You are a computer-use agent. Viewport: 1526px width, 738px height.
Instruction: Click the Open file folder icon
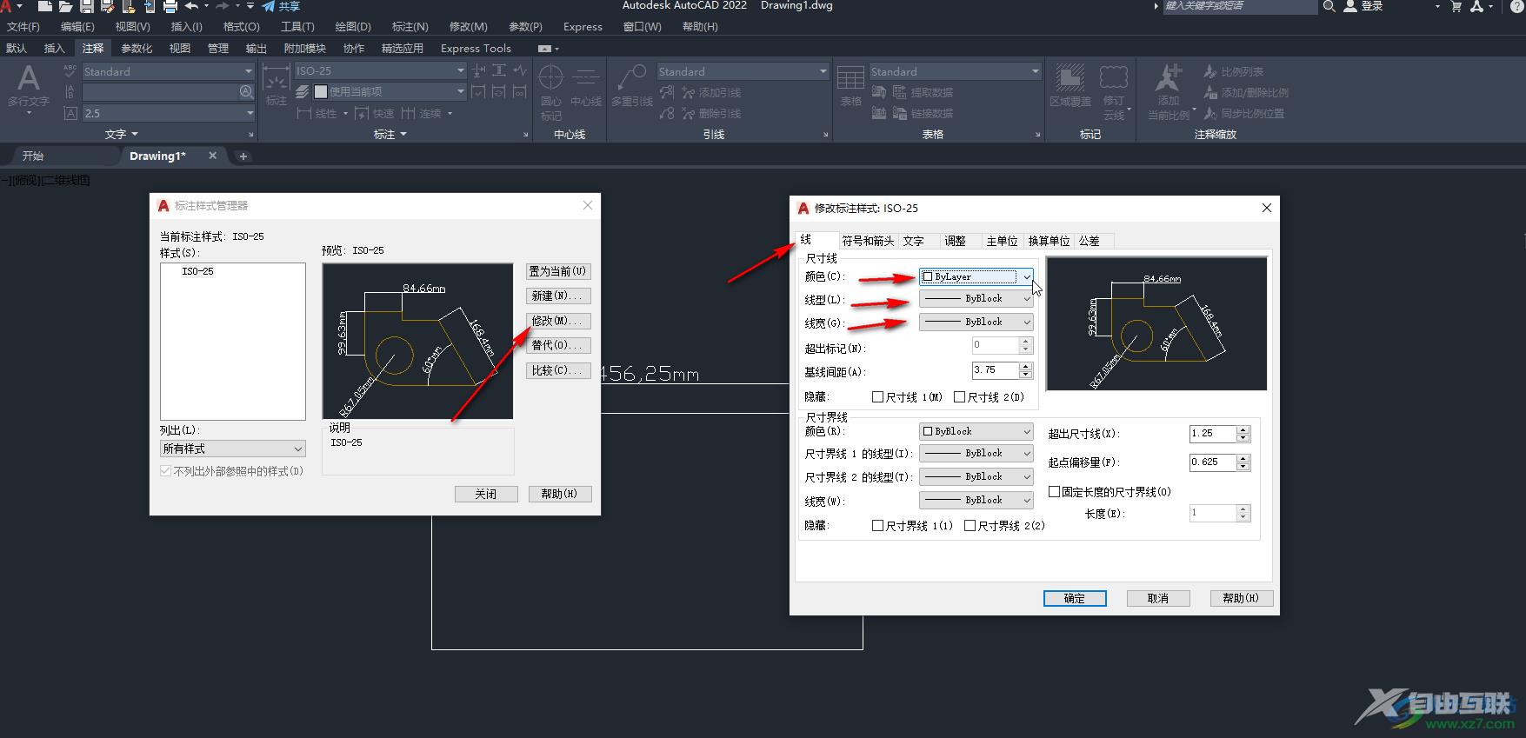point(65,6)
